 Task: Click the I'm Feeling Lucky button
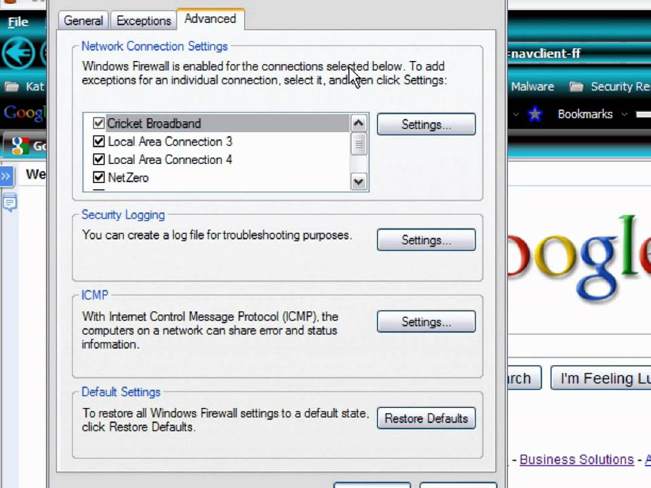click(601, 378)
